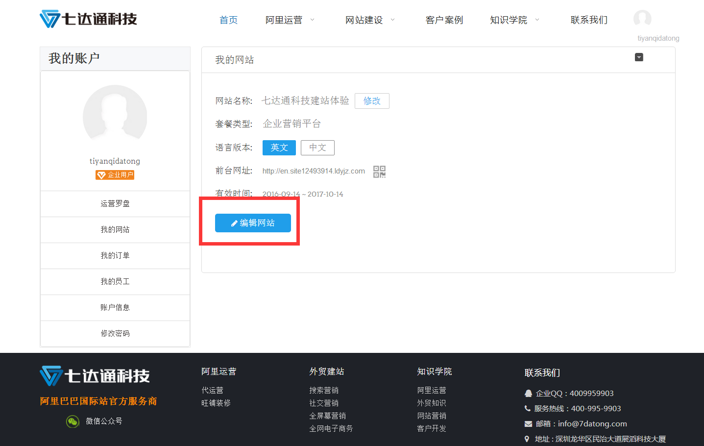Click the email address info@7datong.com
The width and height of the screenshot is (704, 446).
pos(592,424)
